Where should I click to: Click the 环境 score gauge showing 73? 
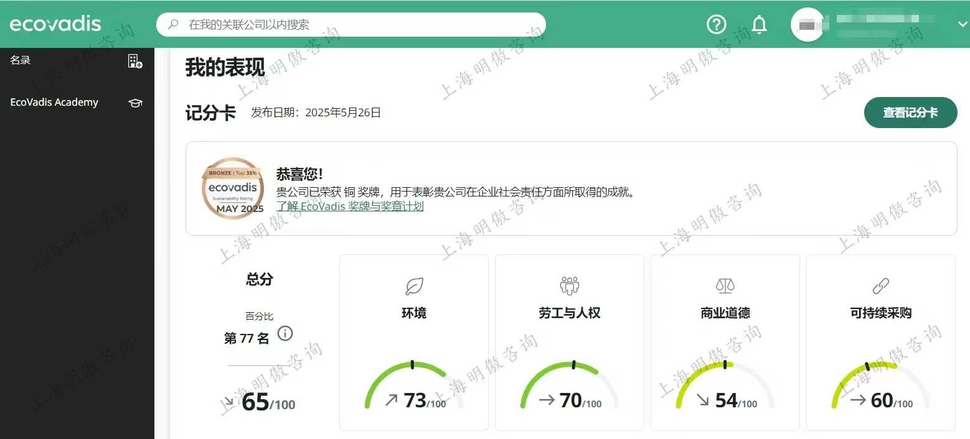[x=414, y=386]
